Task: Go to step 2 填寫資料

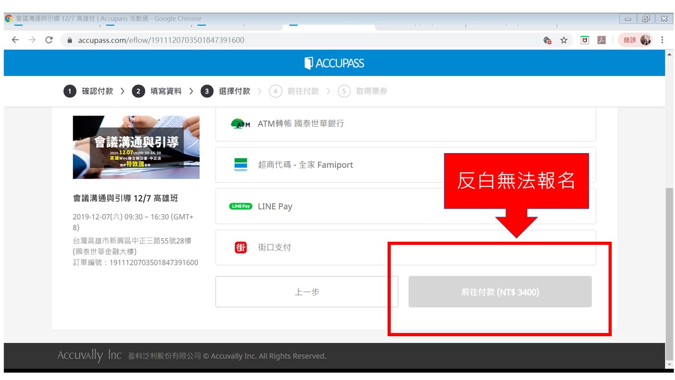Action: point(157,91)
